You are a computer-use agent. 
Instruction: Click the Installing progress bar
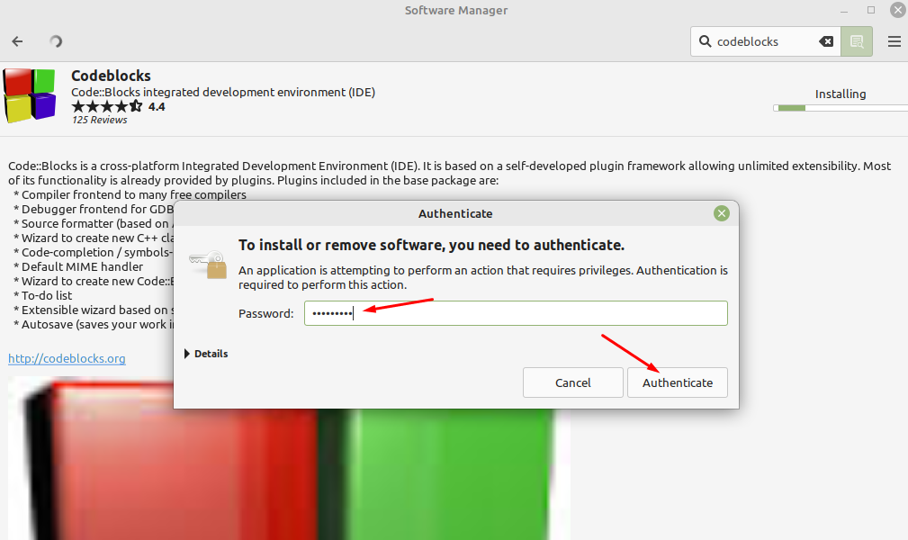[x=841, y=108]
